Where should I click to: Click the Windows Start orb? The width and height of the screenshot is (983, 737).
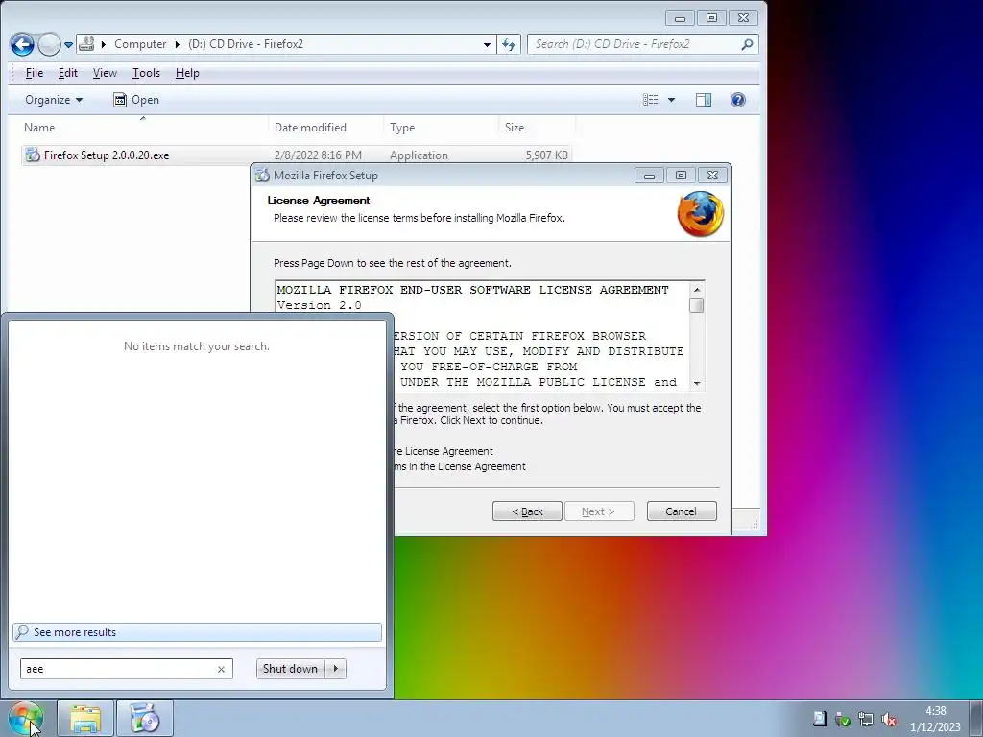point(26,719)
